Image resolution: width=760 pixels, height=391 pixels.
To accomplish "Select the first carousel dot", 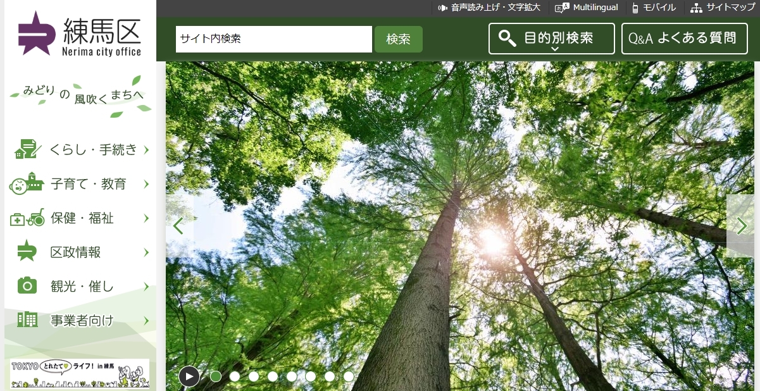I will tap(216, 376).
